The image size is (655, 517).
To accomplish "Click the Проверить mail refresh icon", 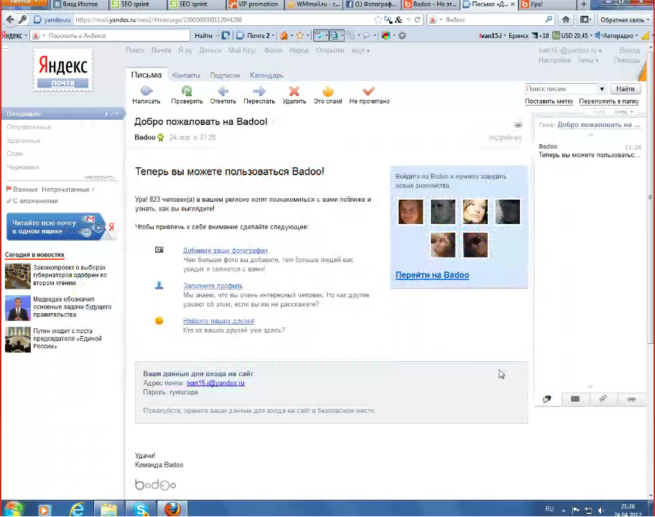I will pyautogui.click(x=187, y=90).
